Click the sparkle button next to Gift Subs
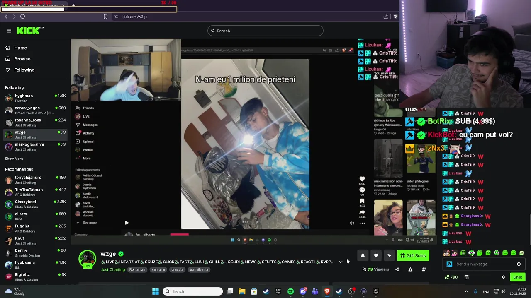Screen dimensions: 531x298 tap(389, 255)
